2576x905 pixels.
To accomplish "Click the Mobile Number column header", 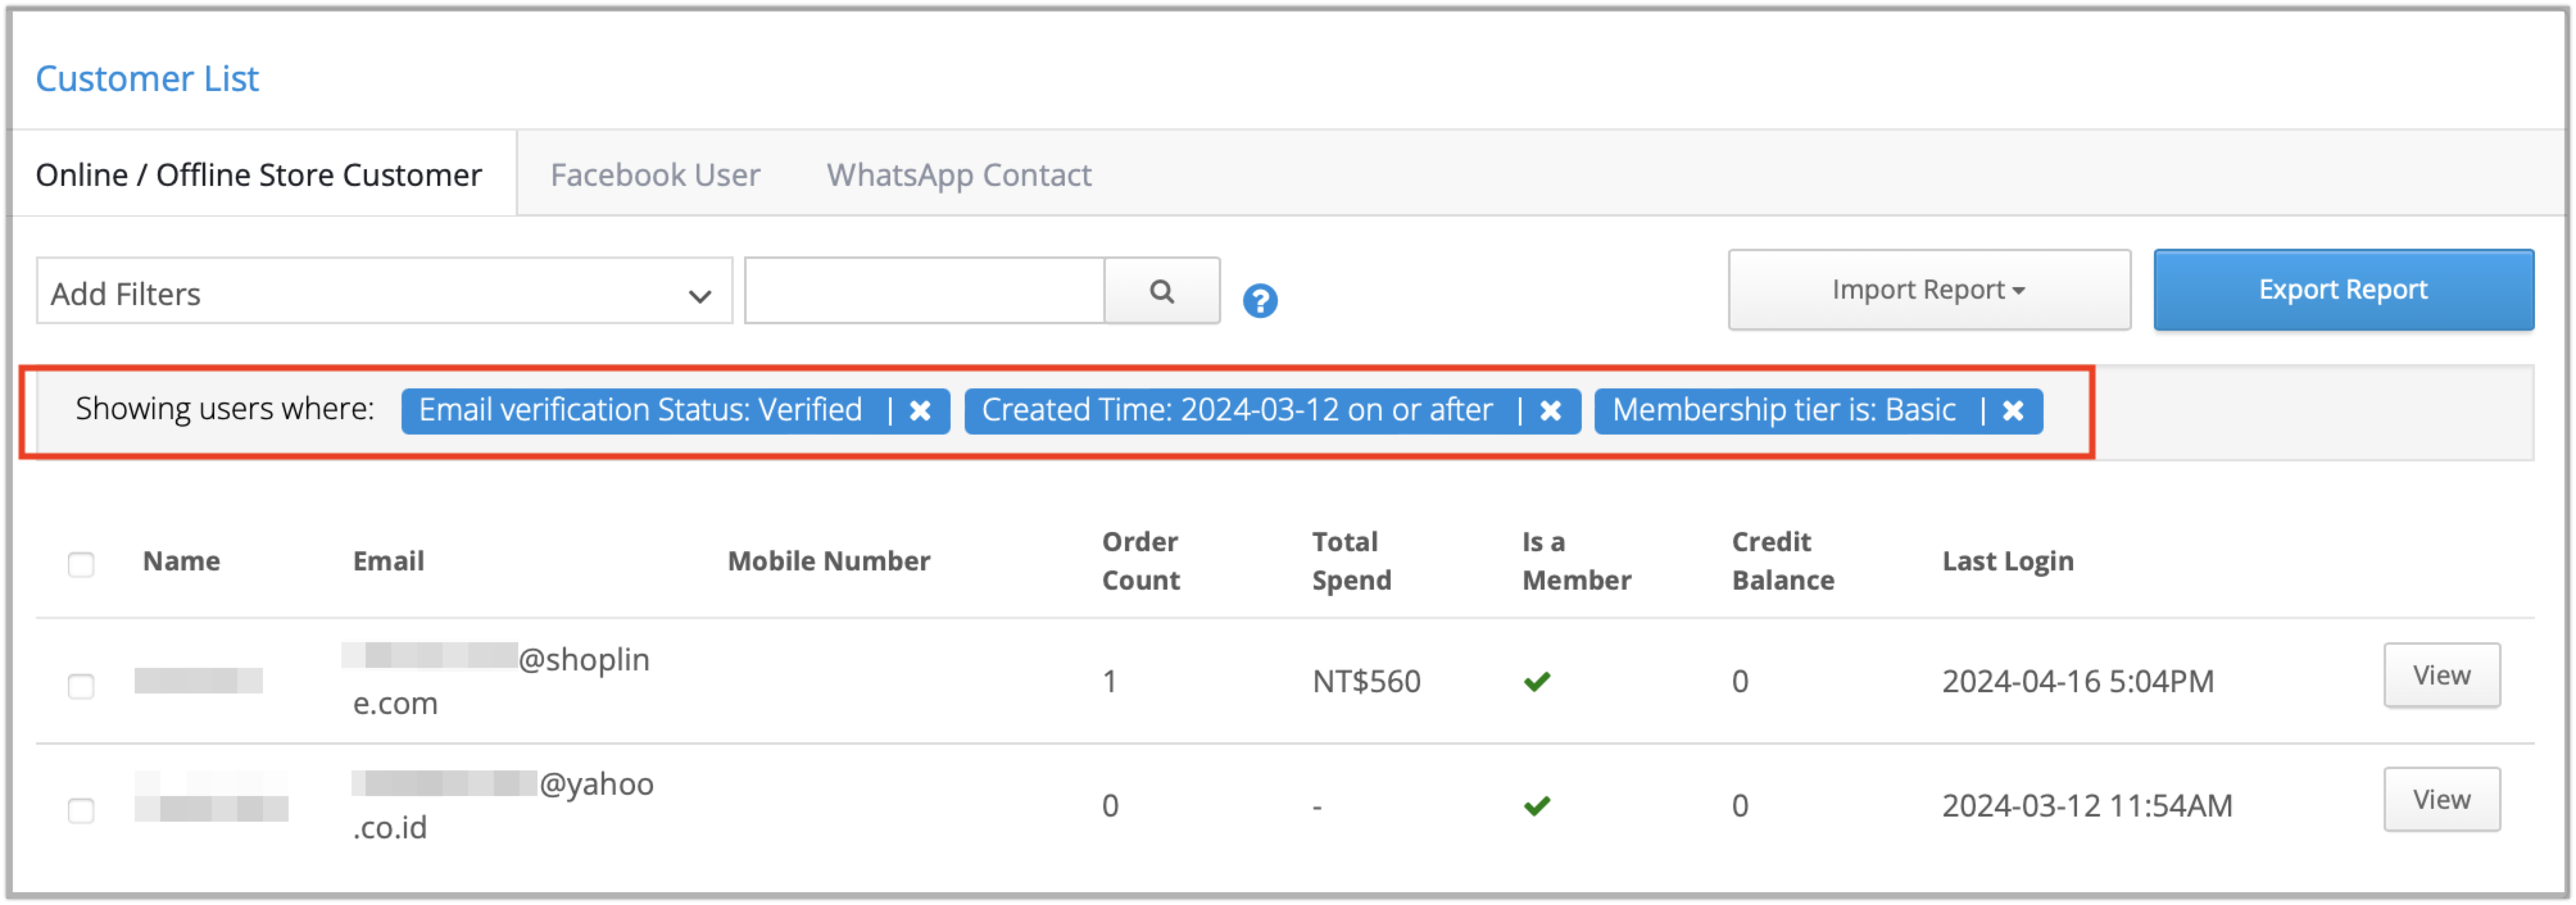I will coord(829,561).
